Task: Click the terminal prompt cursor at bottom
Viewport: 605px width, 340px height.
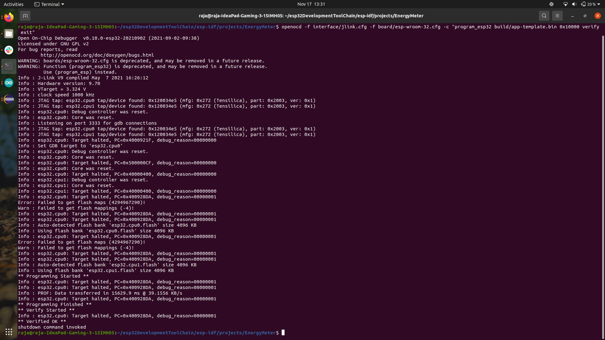Action: (283, 332)
